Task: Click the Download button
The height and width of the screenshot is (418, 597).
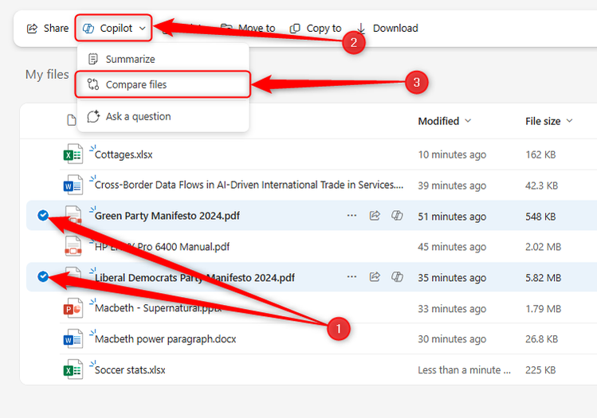Action: [x=387, y=29]
